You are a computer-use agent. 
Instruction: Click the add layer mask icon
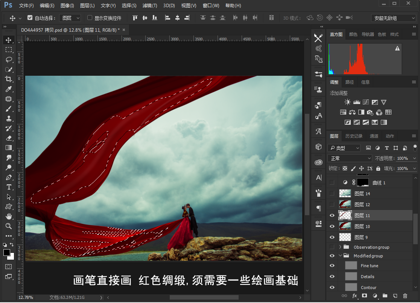tap(365, 296)
